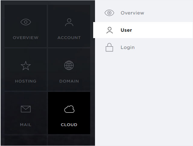
Task: Click the star icon for Hosting
Action: [26, 66]
